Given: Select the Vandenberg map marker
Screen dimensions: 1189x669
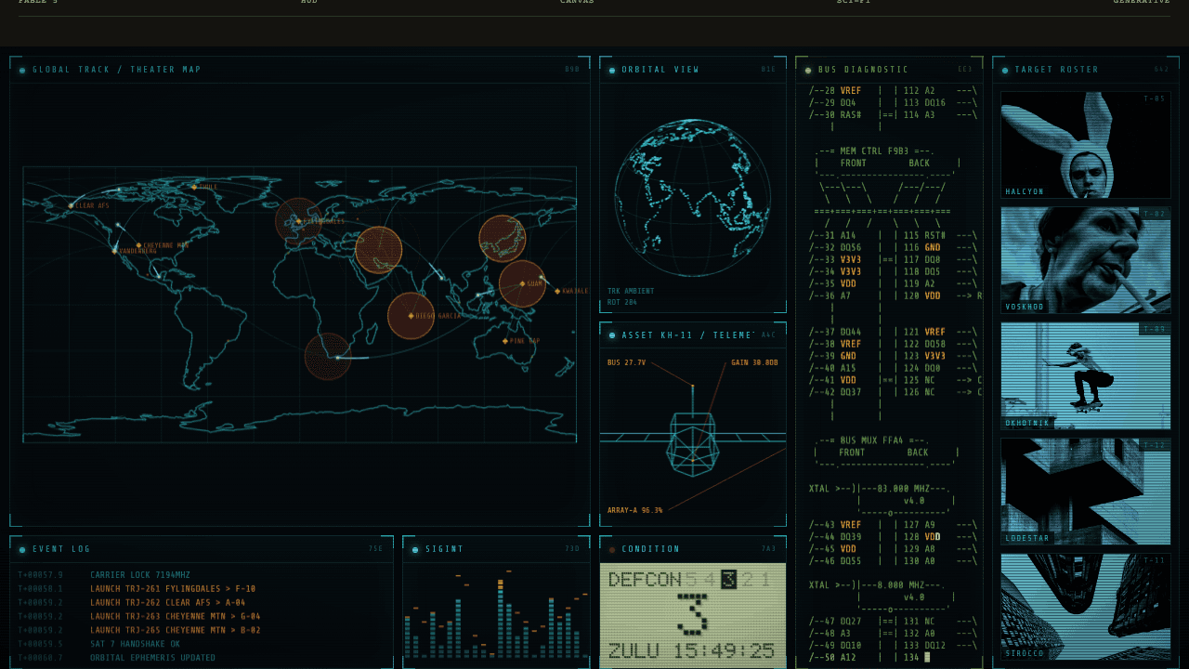Looking at the screenshot, I should coord(115,251).
